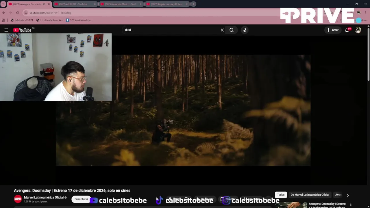Open the site information icon in address bar
Screen dimensions: 370x208
(26, 13)
